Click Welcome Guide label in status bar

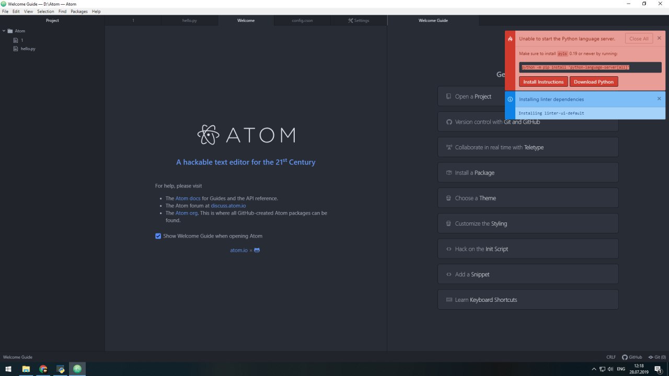pos(18,357)
